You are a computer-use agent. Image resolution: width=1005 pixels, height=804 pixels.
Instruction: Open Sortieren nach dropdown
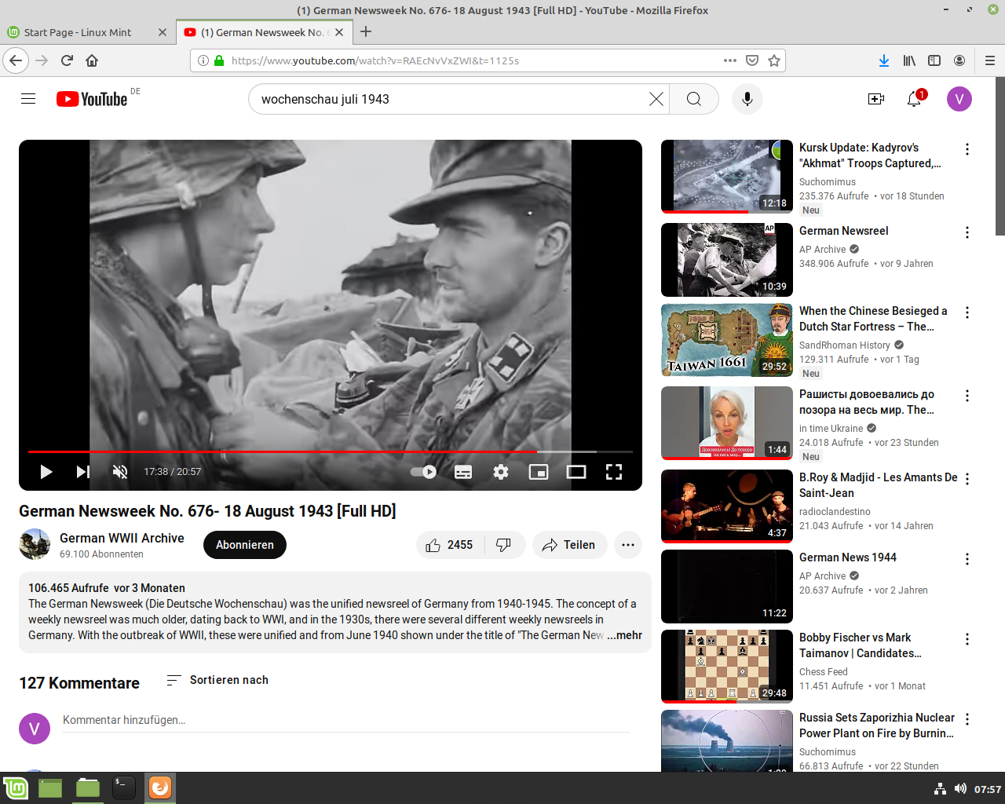[x=217, y=680]
